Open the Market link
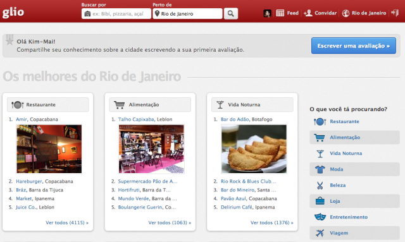 [24, 198]
